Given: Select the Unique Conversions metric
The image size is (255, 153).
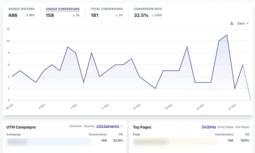Looking at the screenshot, I should tap(63, 9).
